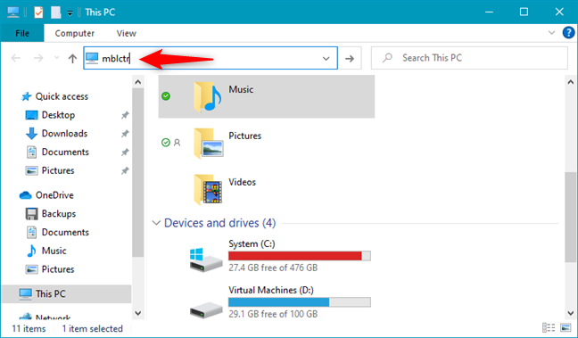
Task: Open the recent locations dropdown arrow
Action: pos(56,58)
